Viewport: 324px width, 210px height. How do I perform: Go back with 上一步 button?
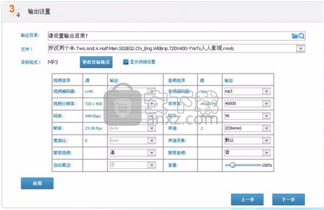tap(247, 199)
